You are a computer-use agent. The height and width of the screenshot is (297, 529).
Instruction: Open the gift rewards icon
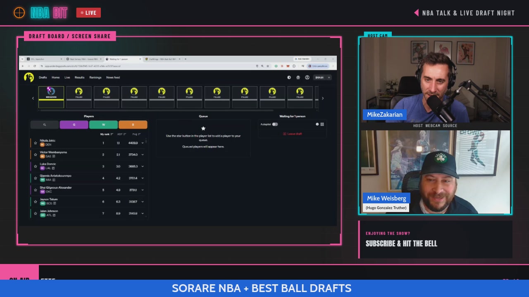298,78
